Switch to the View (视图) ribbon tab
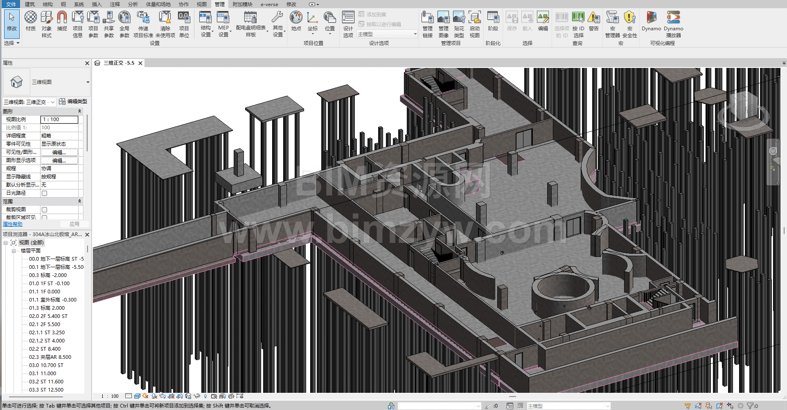The image size is (787, 410). [x=202, y=4]
